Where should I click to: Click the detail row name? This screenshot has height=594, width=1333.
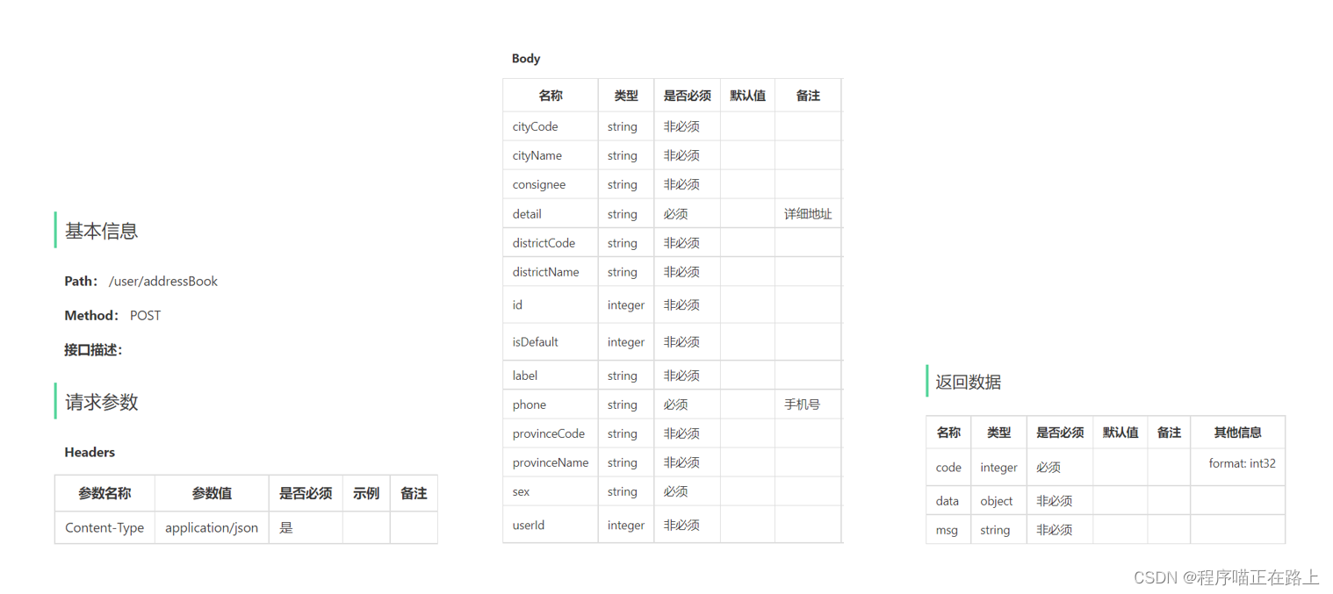click(x=527, y=214)
